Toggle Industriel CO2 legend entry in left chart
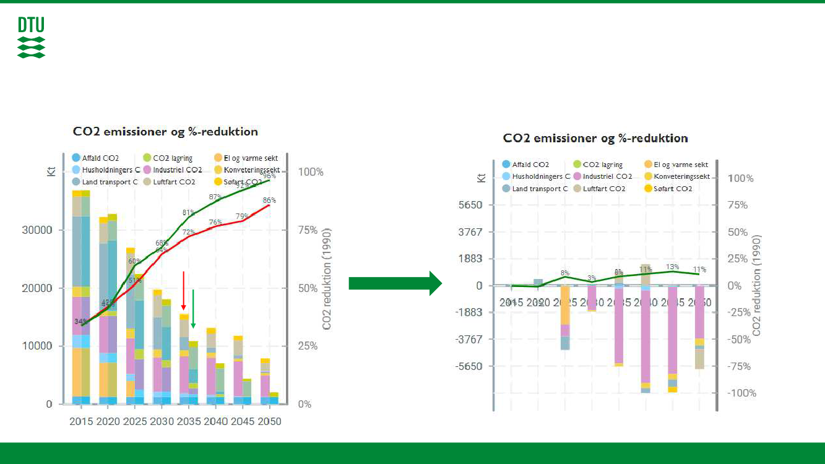Image resolution: width=825 pixels, height=464 pixels. (173, 170)
